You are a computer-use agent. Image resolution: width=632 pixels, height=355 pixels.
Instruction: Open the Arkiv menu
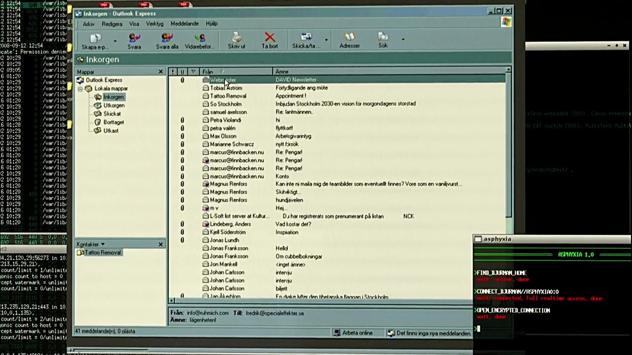(x=89, y=24)
